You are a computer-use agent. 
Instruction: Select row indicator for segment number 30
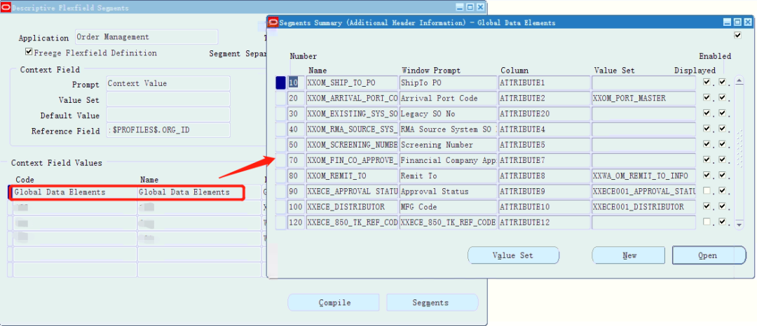coord(280,113)
